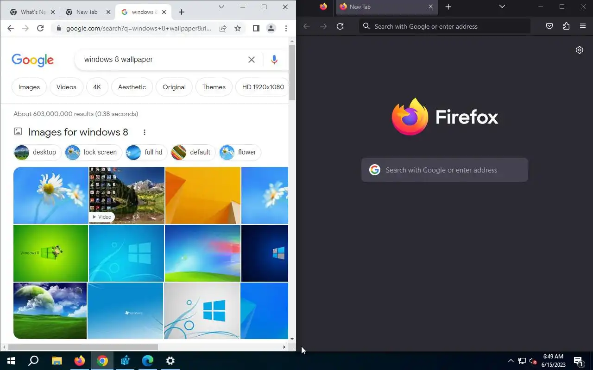The image size is (593, 370).
Task: Share this page icon in Chrome
Action: tap(223, 28)
